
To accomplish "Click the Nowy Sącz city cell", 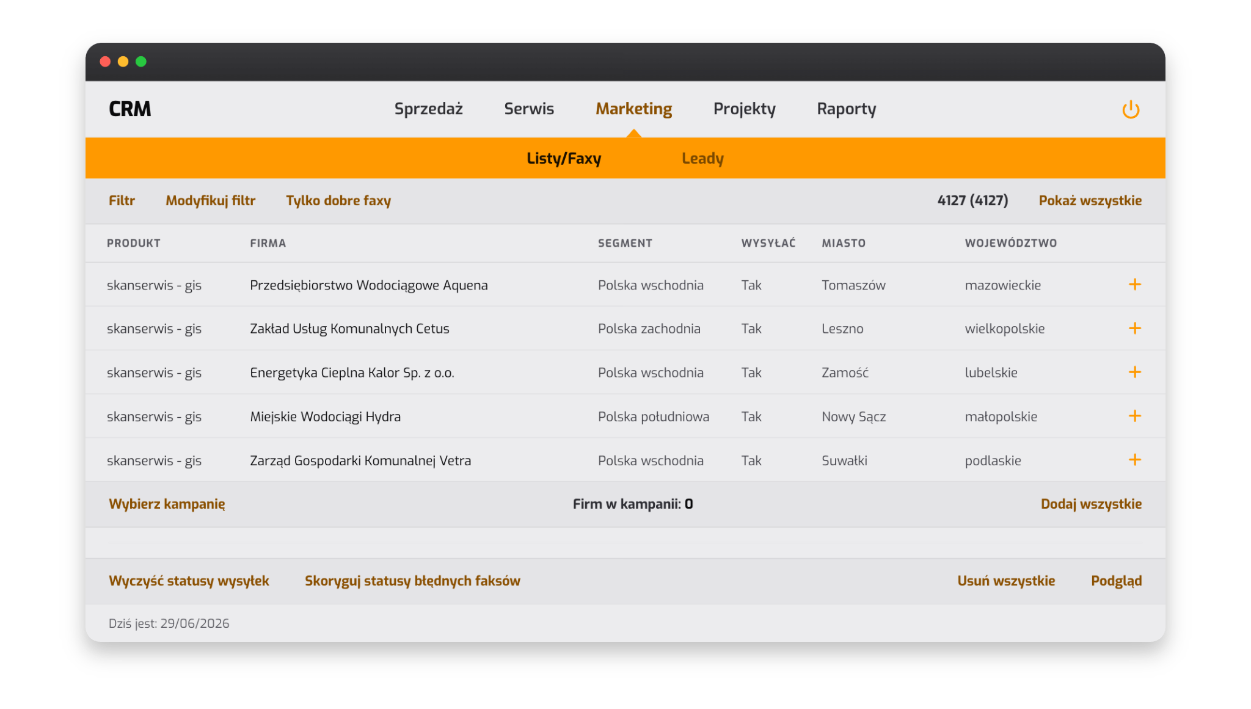I will (853, 416).
